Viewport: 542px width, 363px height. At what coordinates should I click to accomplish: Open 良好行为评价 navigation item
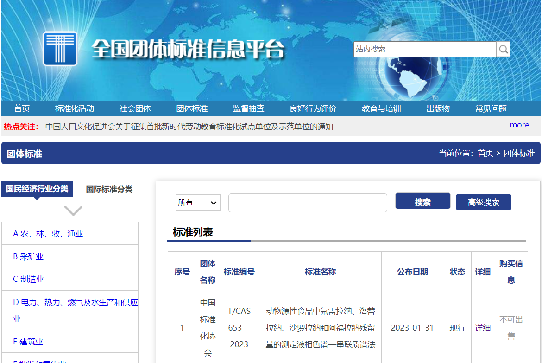313,108
